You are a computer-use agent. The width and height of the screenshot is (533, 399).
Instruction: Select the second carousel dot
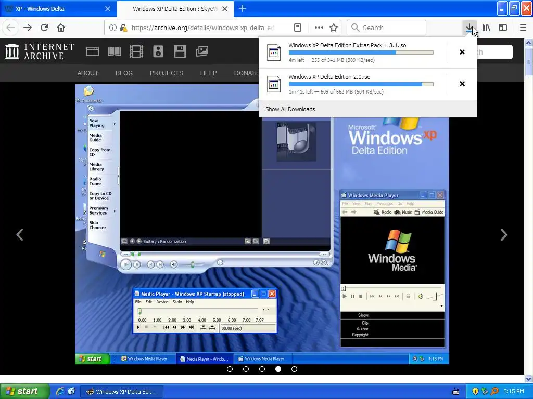point(246,369)
